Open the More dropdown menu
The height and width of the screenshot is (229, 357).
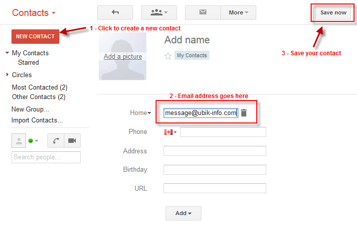pos(238,12)
